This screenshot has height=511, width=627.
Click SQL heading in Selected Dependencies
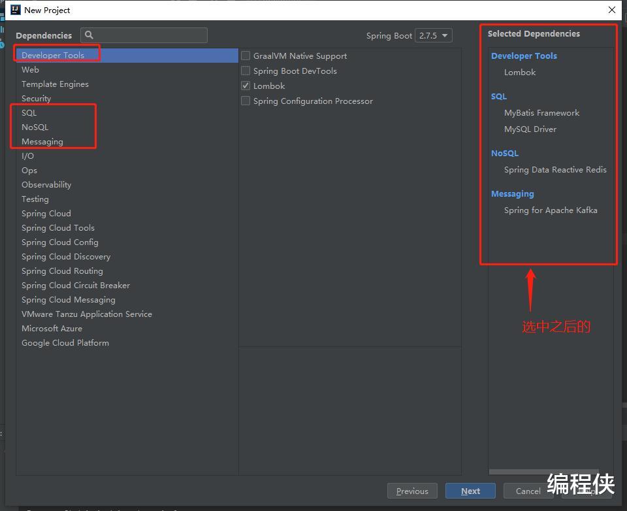(x=498, y=97)
